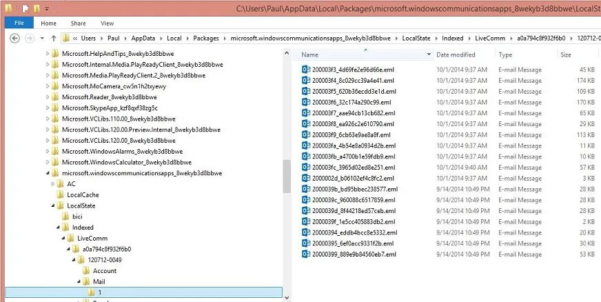This screenshot has width=601, height=302.
Task: Select file name 20000394_eddb4bcc8e5332.eml
Action: 354,232
